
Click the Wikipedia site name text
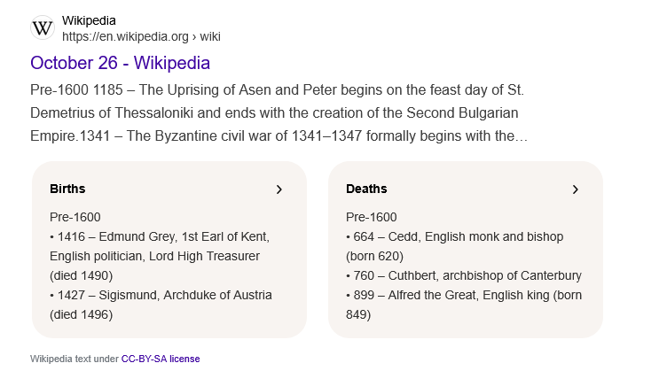[x=89, y=20]
